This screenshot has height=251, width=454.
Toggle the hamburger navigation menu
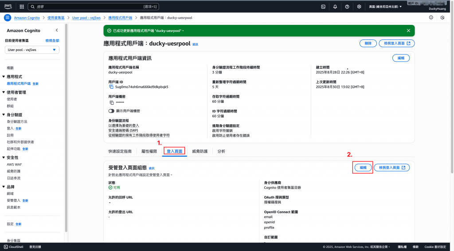click(x=8, y=18)
